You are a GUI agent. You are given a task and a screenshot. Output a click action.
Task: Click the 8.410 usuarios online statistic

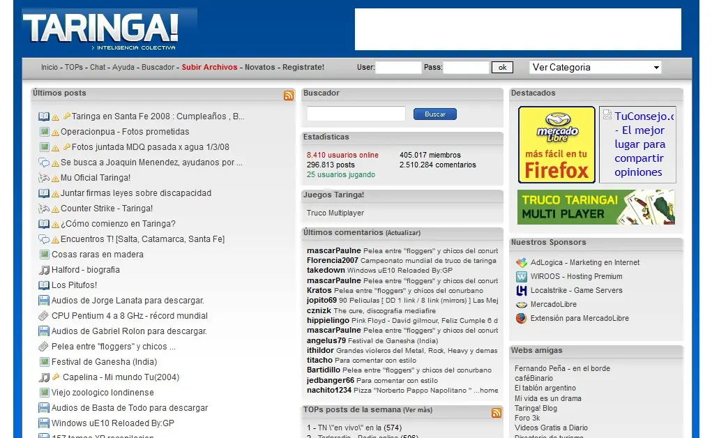click(342, 155)
